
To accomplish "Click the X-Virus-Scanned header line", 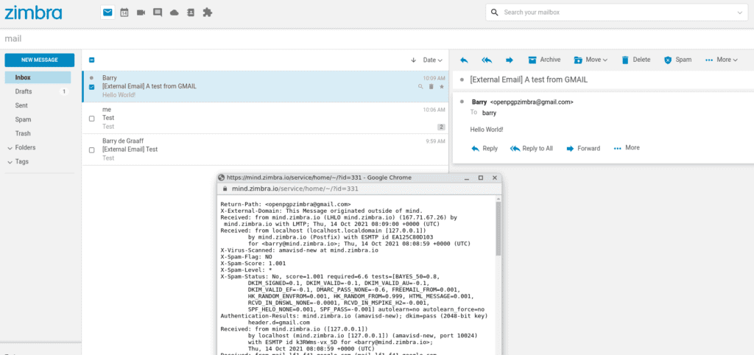I will coord(299,250).
